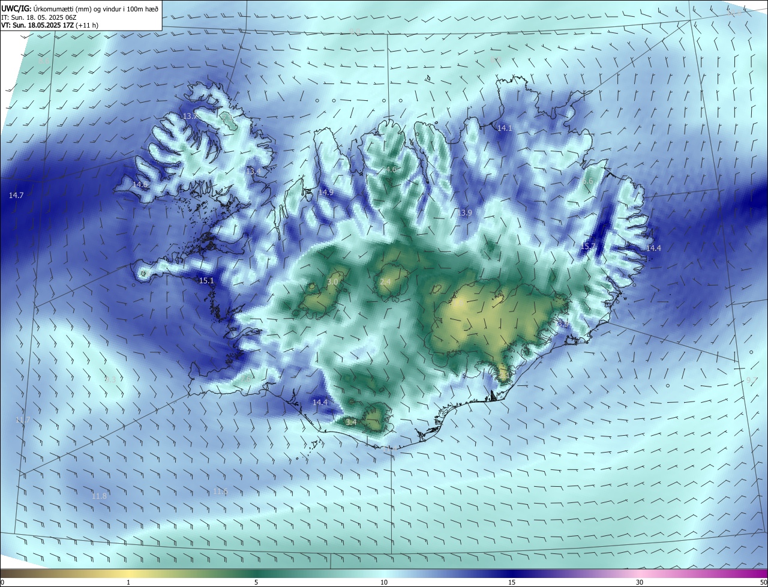Click the legend tick label 0
Viewport: 768px width, 587px height.
[2, 582]
